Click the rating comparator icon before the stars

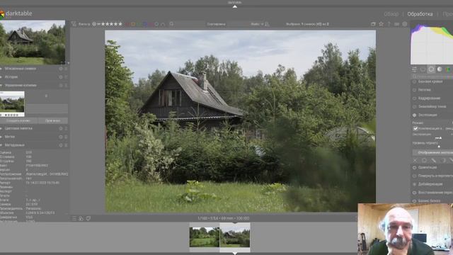(x=94, y=24)
